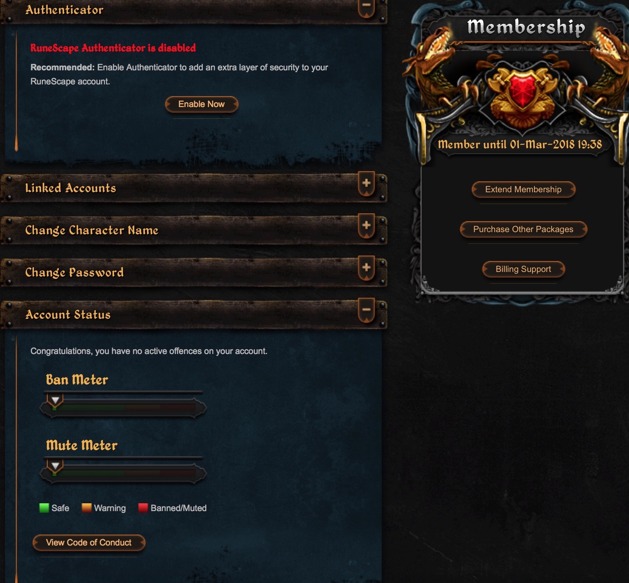Expand the Change Password plus icon

(366, 268)
